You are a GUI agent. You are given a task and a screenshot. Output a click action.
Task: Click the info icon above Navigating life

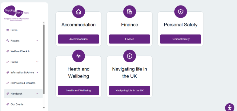point(130,56)
